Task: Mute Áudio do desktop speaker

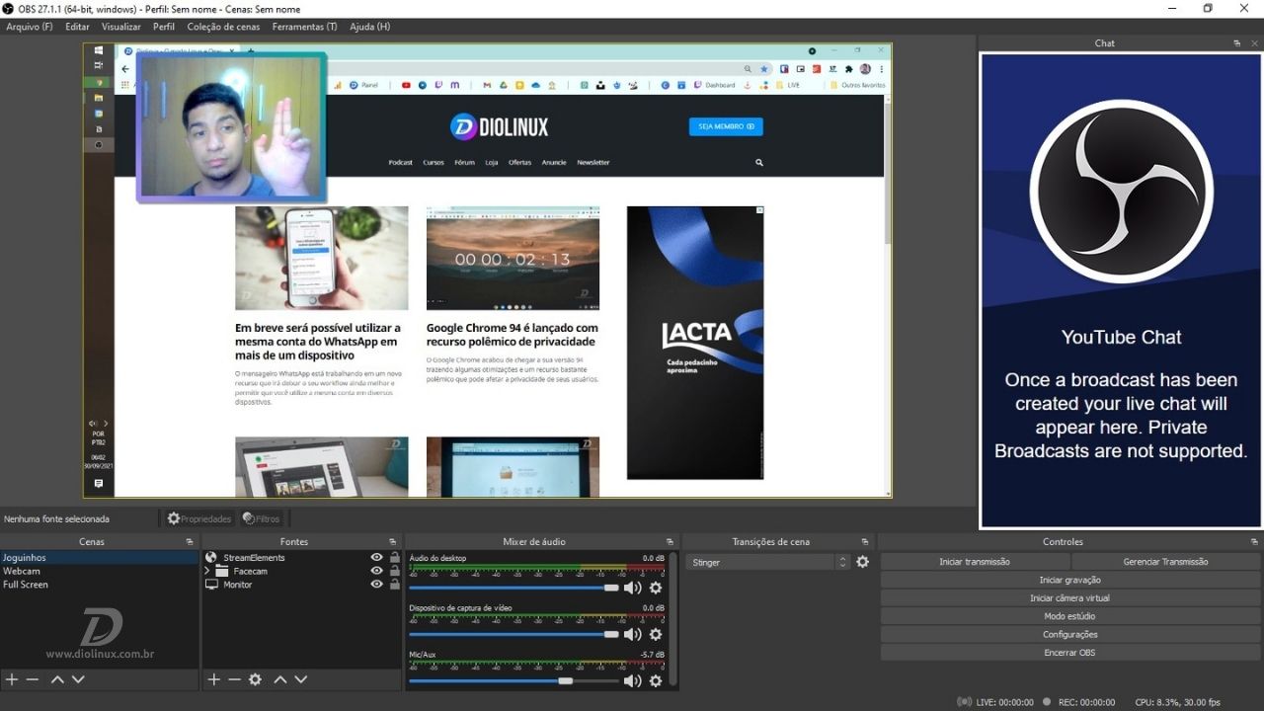Action: [x=632, y=588]
